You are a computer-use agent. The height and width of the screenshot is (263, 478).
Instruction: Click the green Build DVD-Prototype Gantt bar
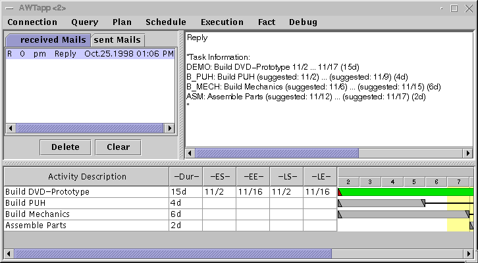tap(406, 192)
